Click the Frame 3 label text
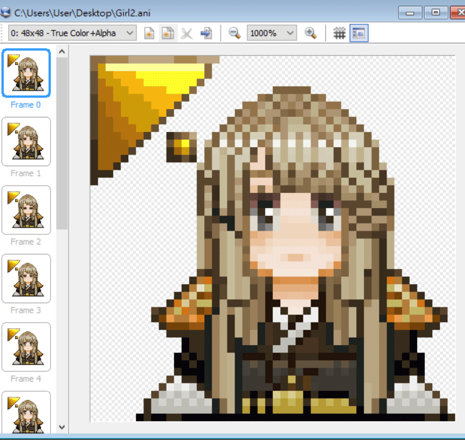 point(26,310)
